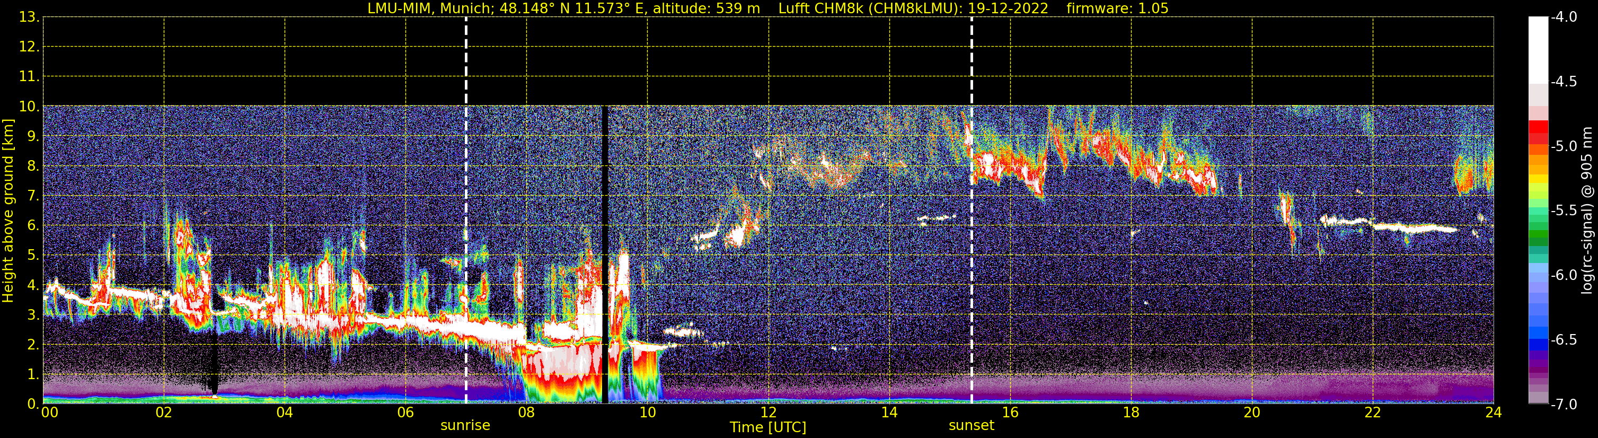Viewport: 1598px width, 438px height.
Task: Click the station title 'LMU-MIM, Munich' with coordinates
Action: coord(564,8)
